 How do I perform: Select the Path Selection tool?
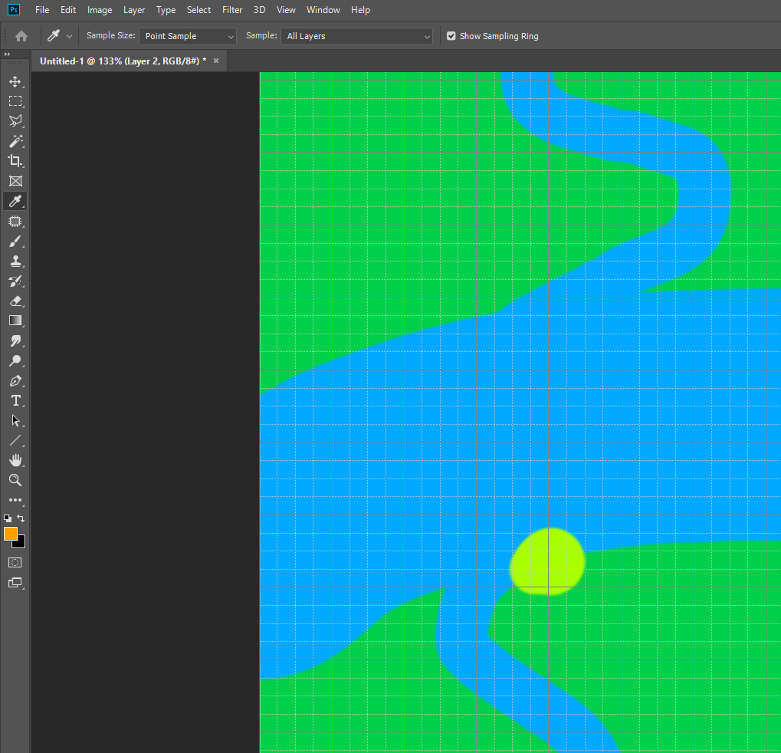coord(15,421)
